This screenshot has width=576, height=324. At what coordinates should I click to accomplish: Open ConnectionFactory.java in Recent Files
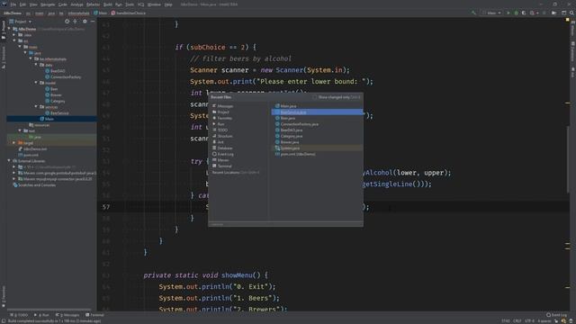[x=297, y=124]
